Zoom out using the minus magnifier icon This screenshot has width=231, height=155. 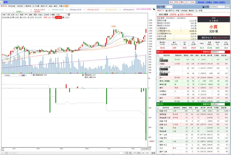[x=127, y=153]
